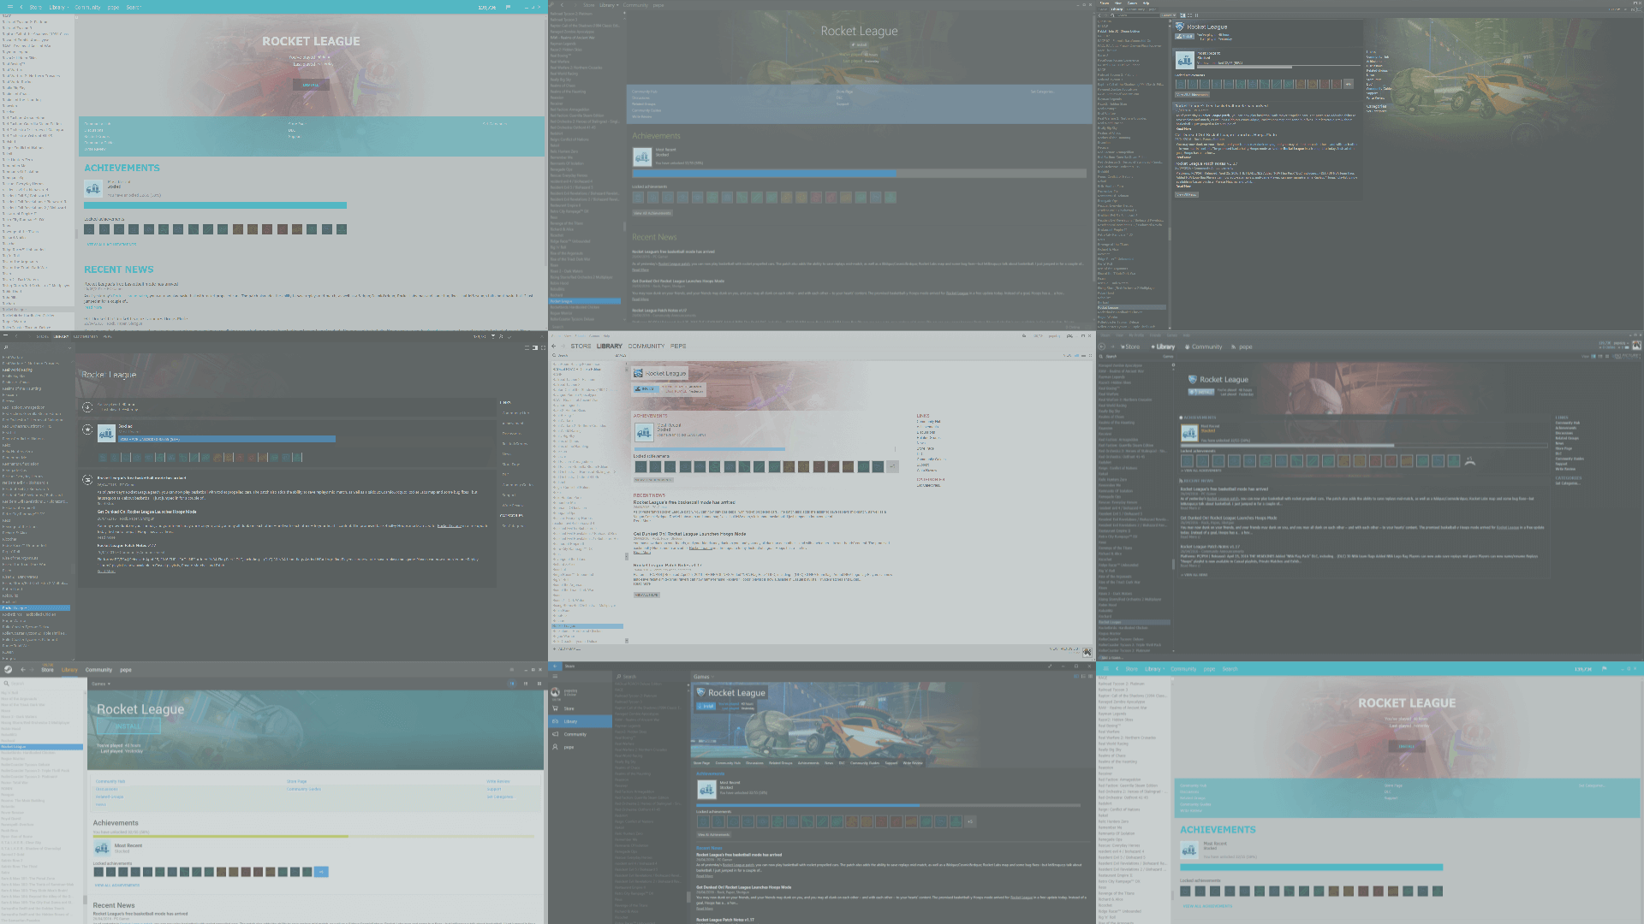Click the back arrow left of uppercase STORE
Screen dimensions: 1644x924
click(x=554, y=346)
